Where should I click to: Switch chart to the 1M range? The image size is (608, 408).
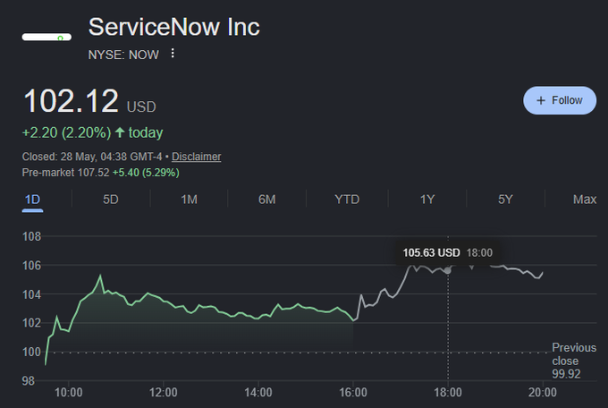[189, 200]
